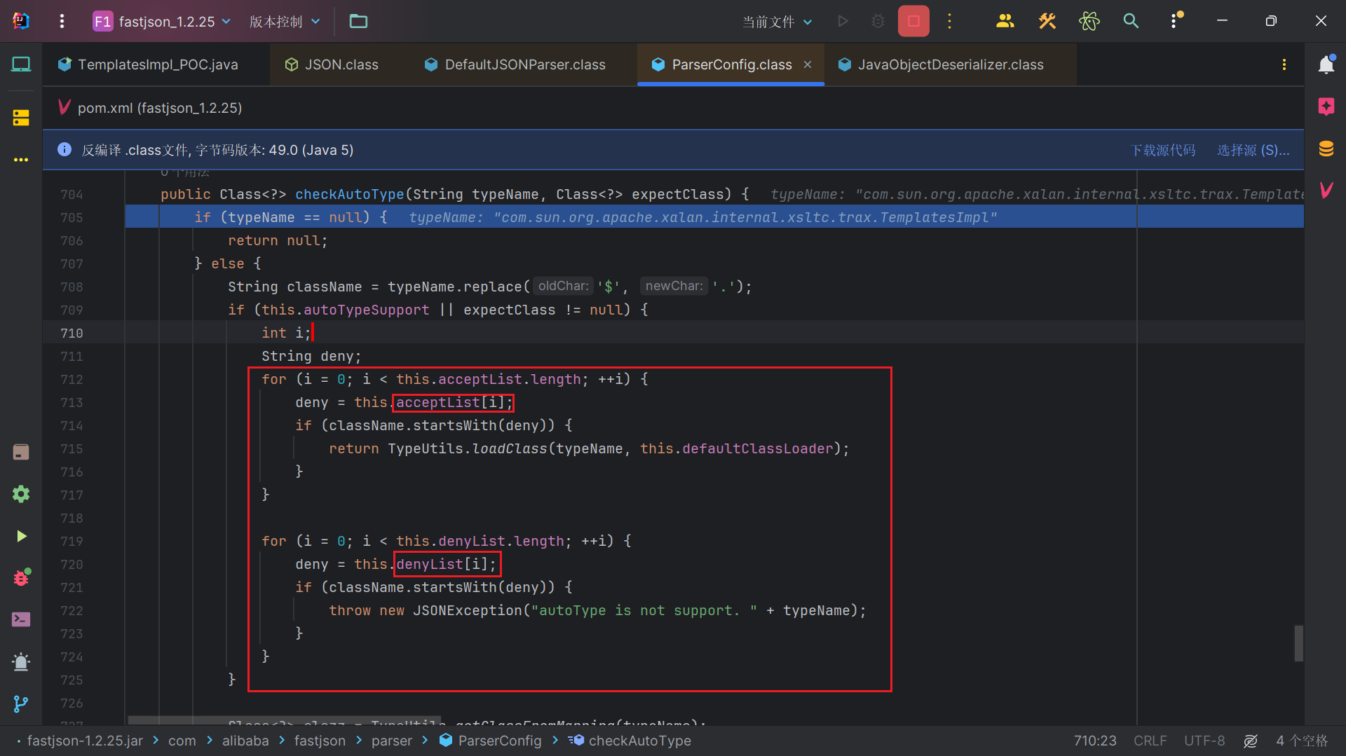
Task: Click the com breadcrumb segment
Action: [x=182, y=741]
